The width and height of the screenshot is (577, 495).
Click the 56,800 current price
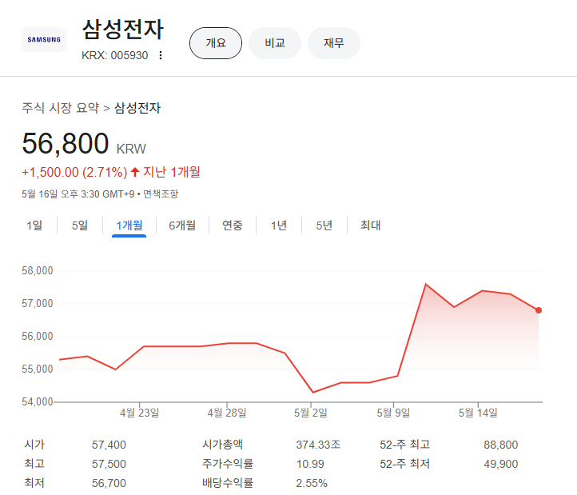click(x=66, y=144)
